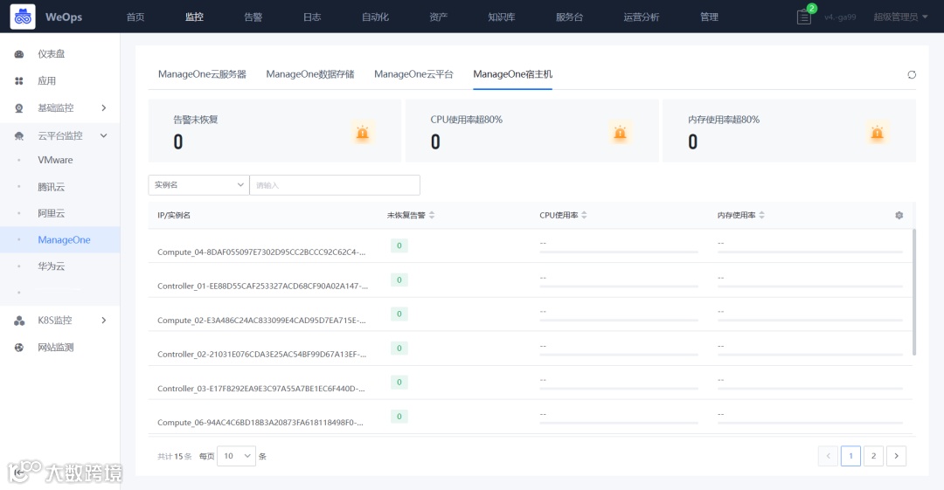Expand the 基础监控 sidebar group
This screenshot has width=944, height=490.
[x=103, y=107]
